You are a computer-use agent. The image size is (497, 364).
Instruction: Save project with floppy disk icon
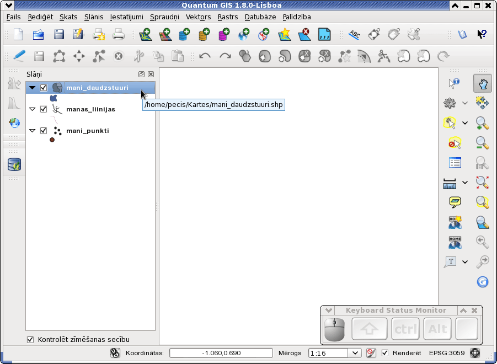[58, 34]
